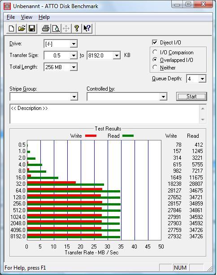Click the 4096.0 transfer size row label

[x=18, y=230]
